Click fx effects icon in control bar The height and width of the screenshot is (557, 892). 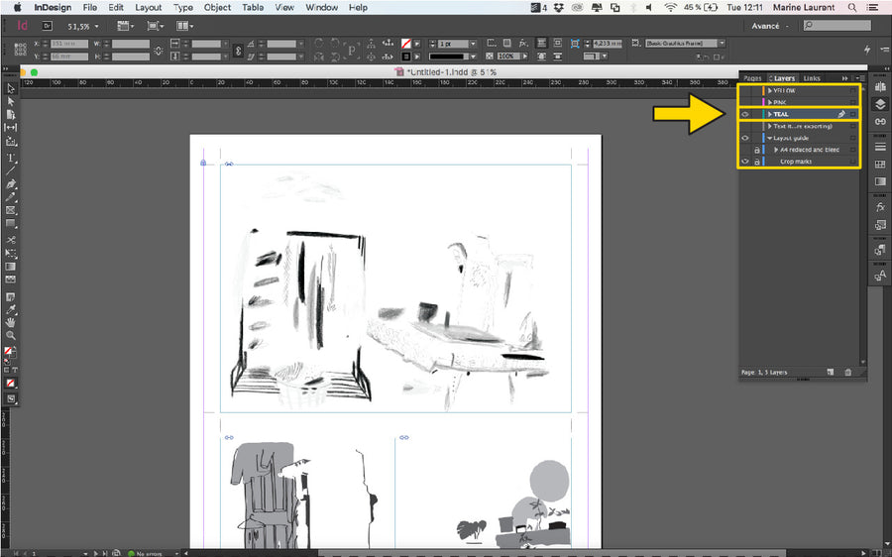point(523,44)
